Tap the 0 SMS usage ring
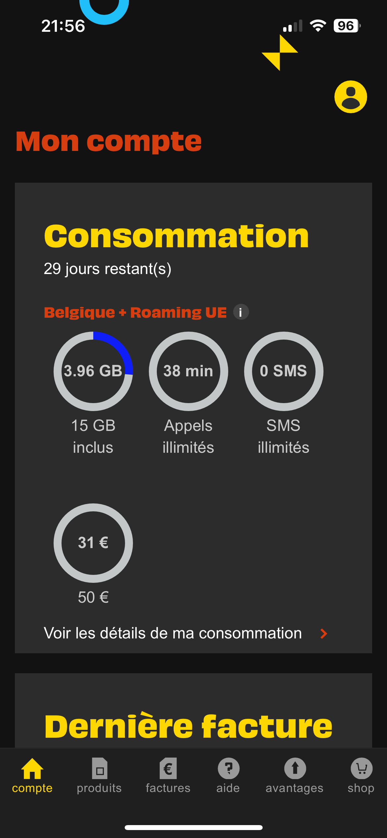The width and height of the screenshot is (387, 838). click(x=283, y=371)
